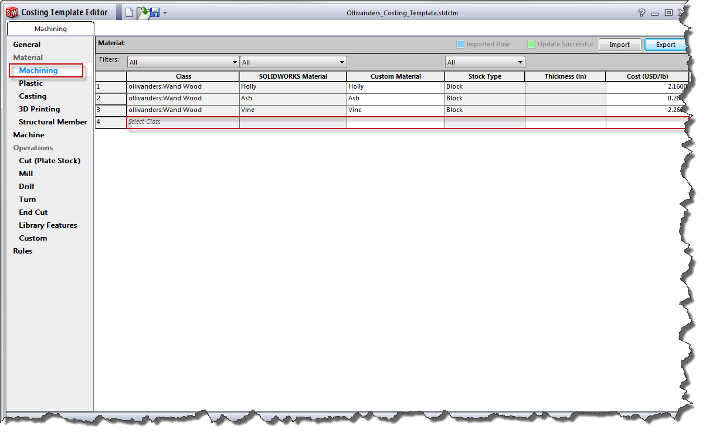Click SOLIDWORKS Material cell Holly

click(293, 87)
